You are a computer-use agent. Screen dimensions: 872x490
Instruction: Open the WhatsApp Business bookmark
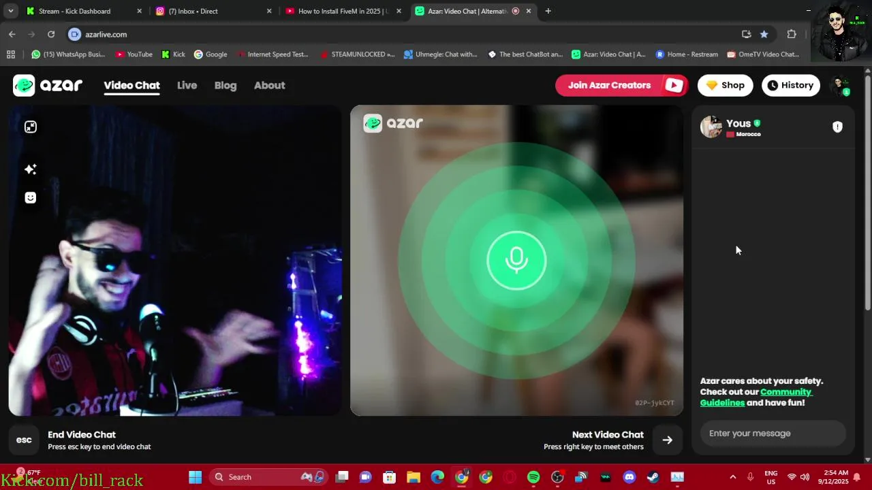[68, 54]
